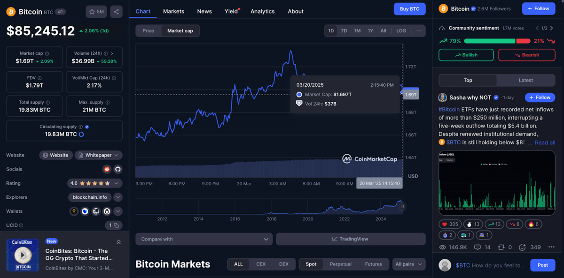Switch to the Markets tab
Viewport: 564px width, 278px height.
(173, 11)
